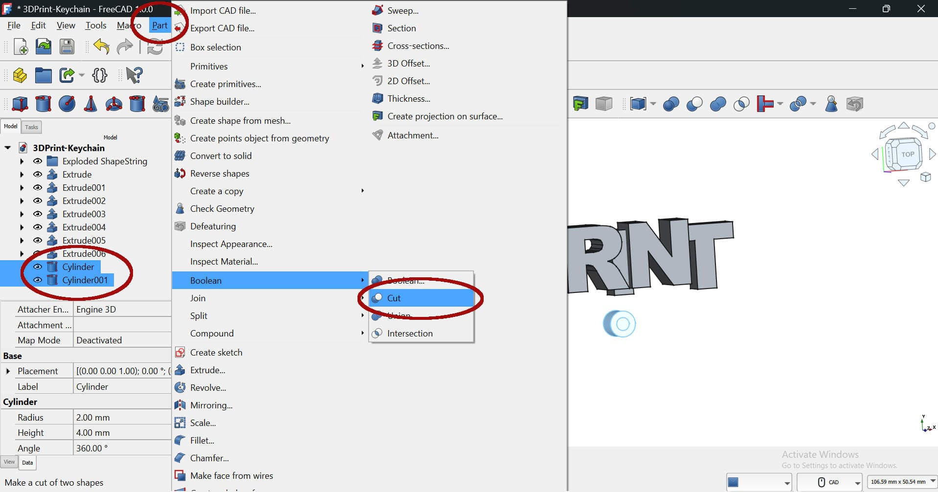
Task: Create tube primitive toolbar icon
Action: pos(137,104)
